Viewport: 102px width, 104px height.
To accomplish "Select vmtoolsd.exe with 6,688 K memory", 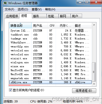I will coord(50,50).
